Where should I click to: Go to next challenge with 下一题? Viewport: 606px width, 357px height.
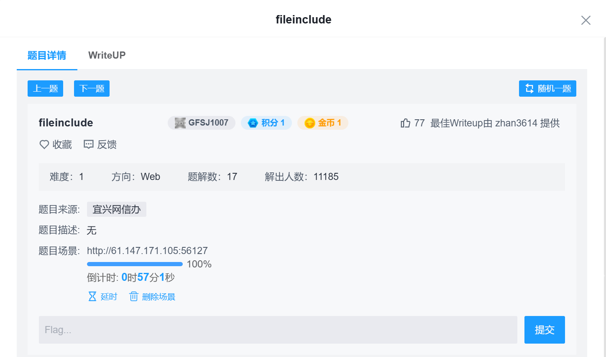pos(92,88)
